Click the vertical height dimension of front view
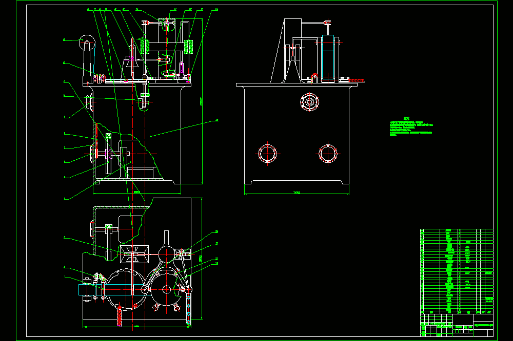Viewport: 513px width, 341px height. [x=202, y=101]
